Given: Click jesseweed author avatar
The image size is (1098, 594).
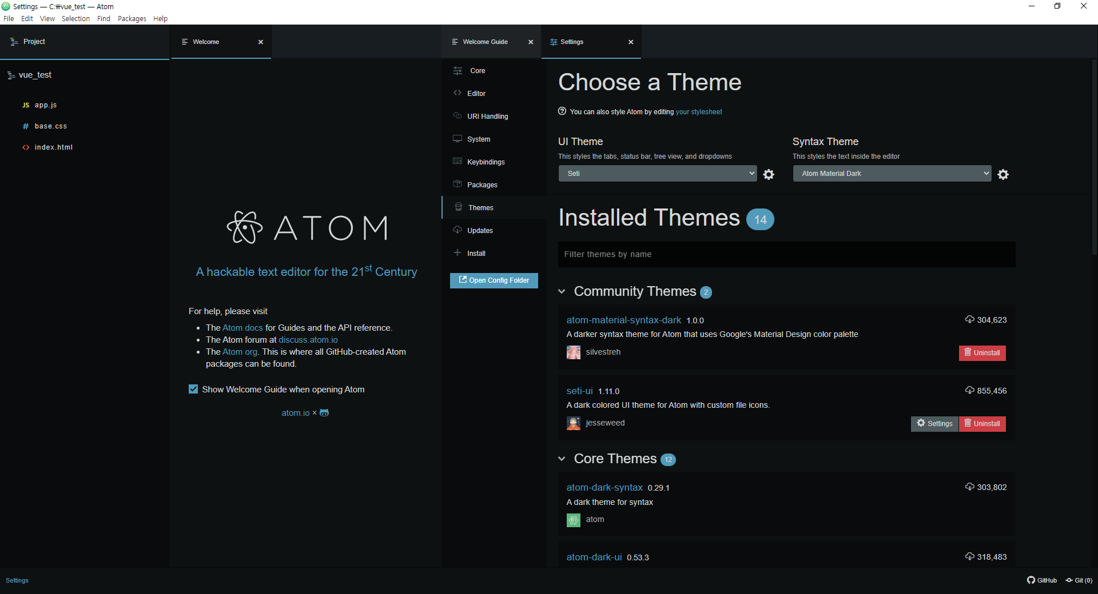Looking at the screenshot, I should coord(574,423).
